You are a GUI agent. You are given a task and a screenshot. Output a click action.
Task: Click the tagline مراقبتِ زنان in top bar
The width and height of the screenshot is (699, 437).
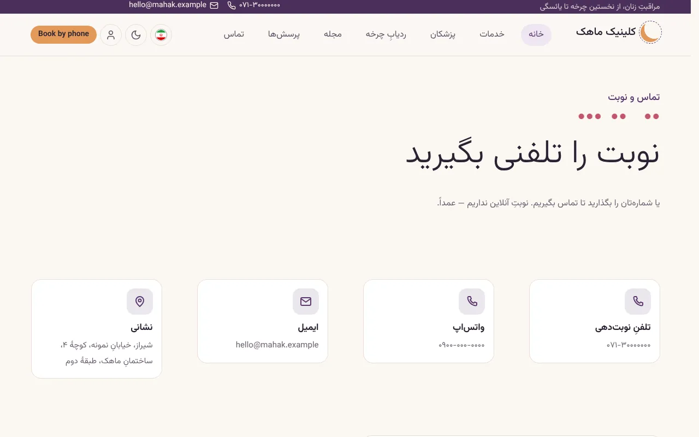pos(600,7)
